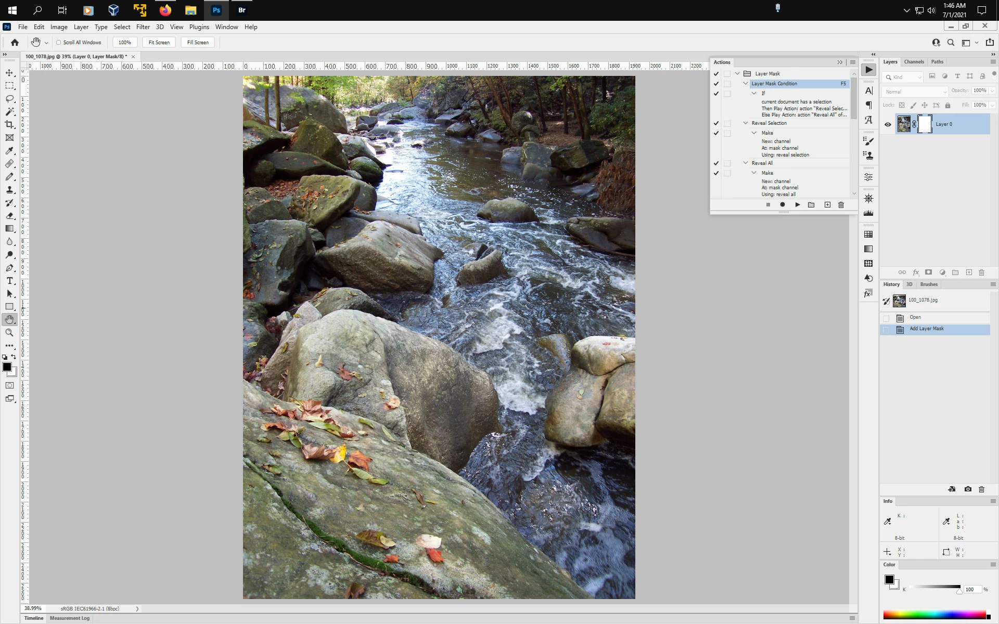Collapse the Reveal Selection action
999x624 pixels.
point(746,123)
